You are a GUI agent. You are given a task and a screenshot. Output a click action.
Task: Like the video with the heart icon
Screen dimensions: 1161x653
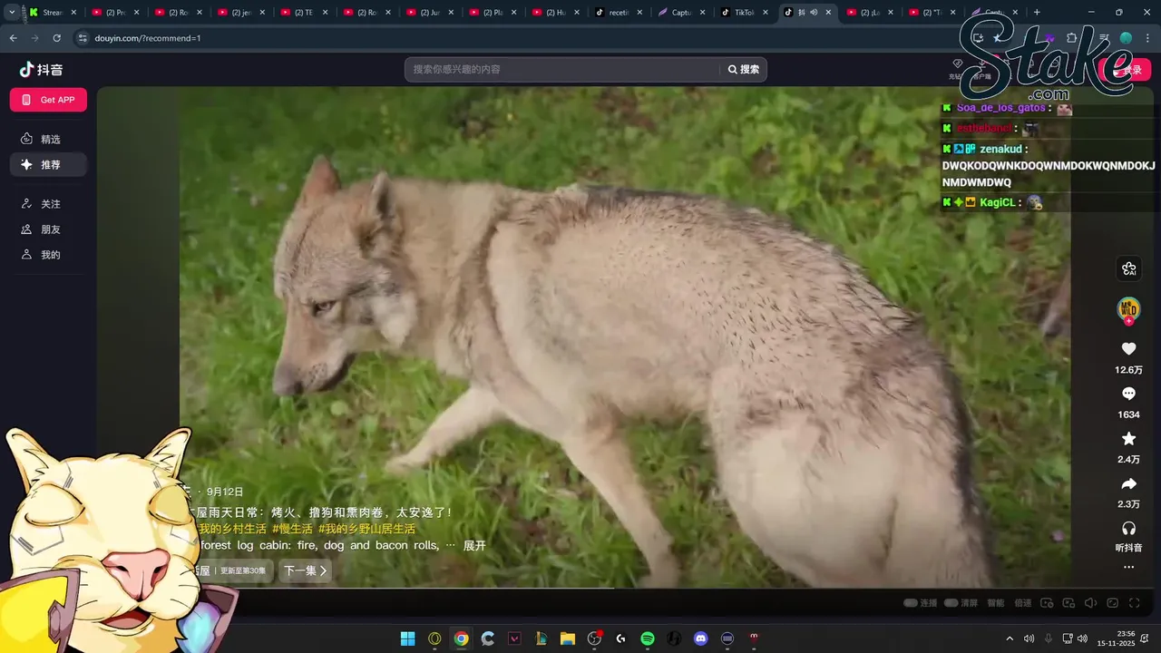click(x=1128, y=349)
